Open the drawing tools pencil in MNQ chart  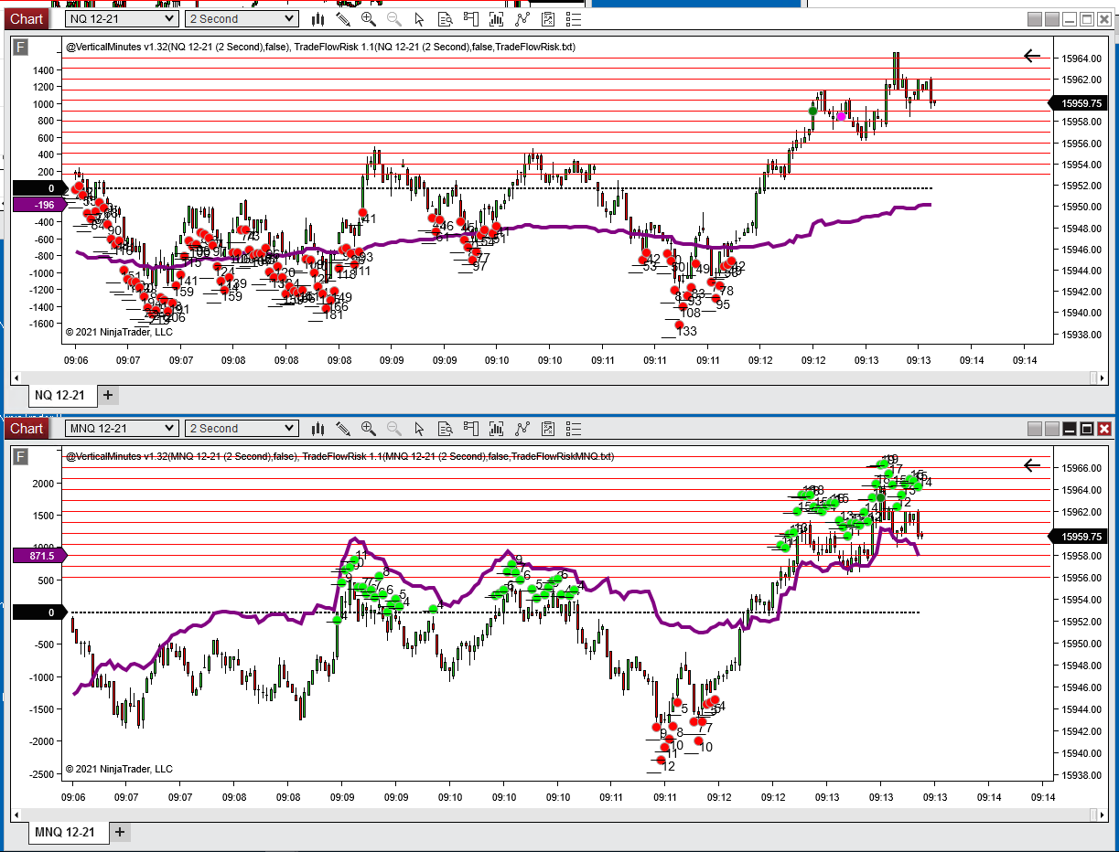click(x=343, y=428)
